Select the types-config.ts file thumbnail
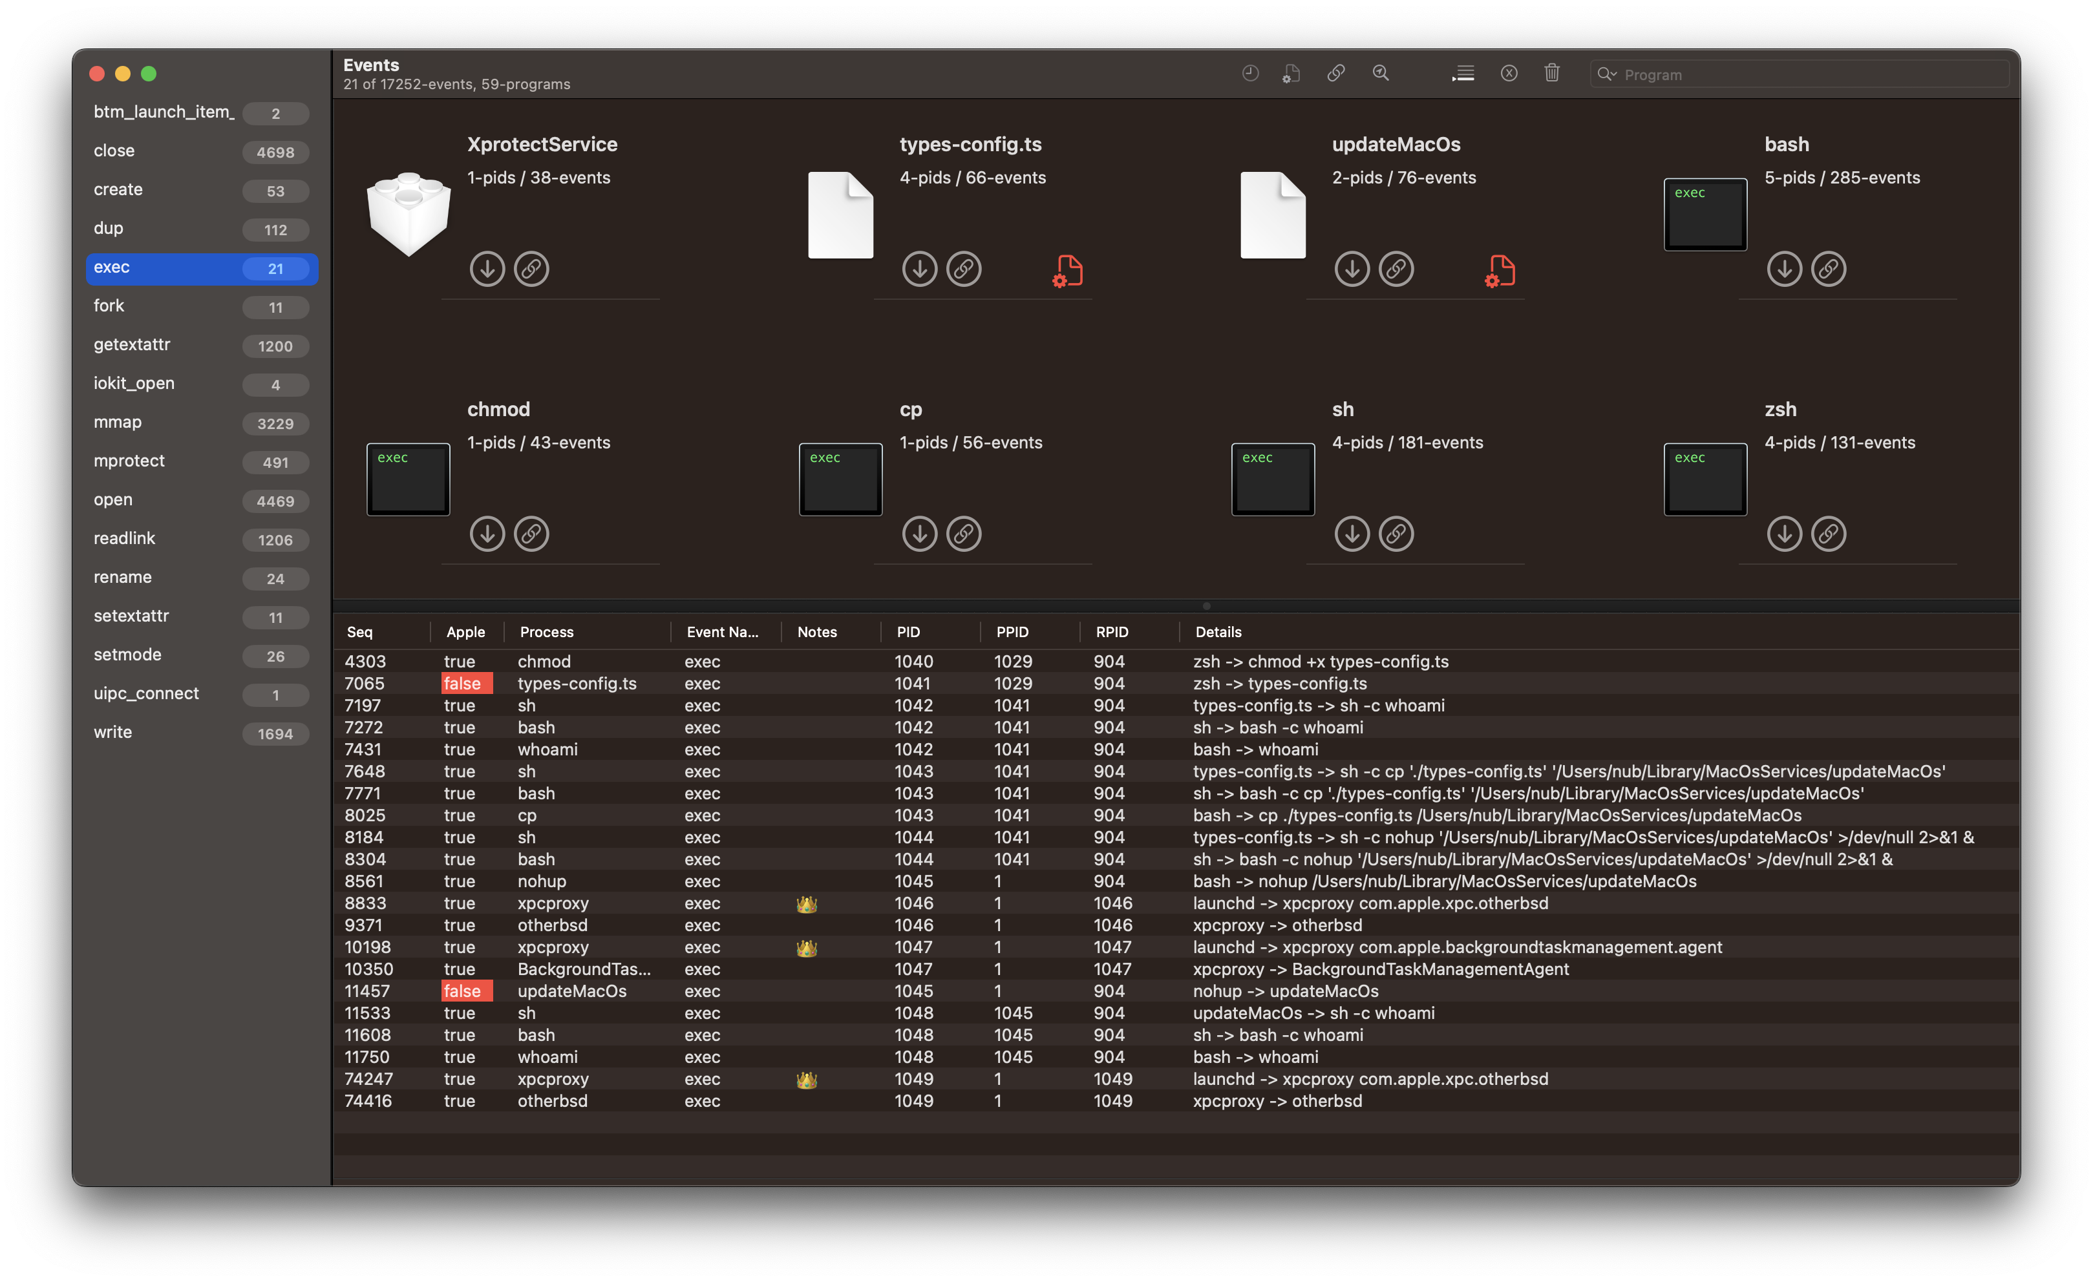The height and width of the screenshot is (1282, 2093). click(840, 215)
